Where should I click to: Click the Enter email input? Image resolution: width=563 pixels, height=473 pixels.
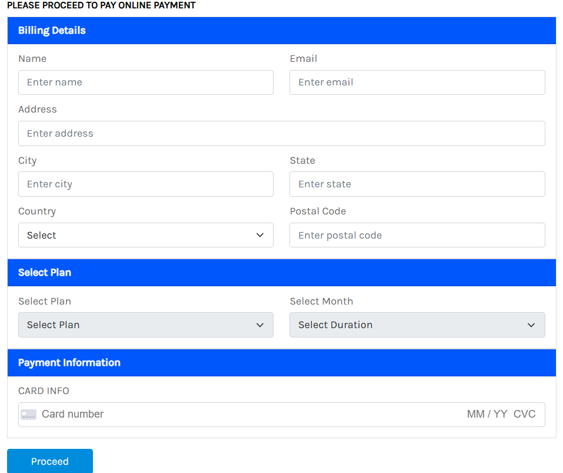coord(417,82)
